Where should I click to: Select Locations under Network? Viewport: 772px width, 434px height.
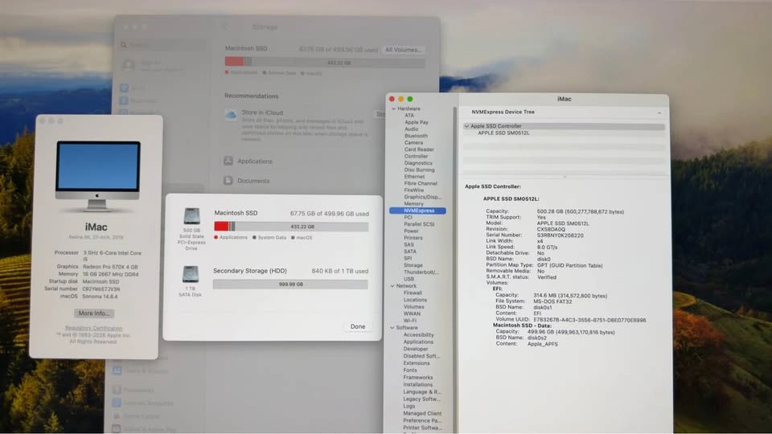click(415, 300)
